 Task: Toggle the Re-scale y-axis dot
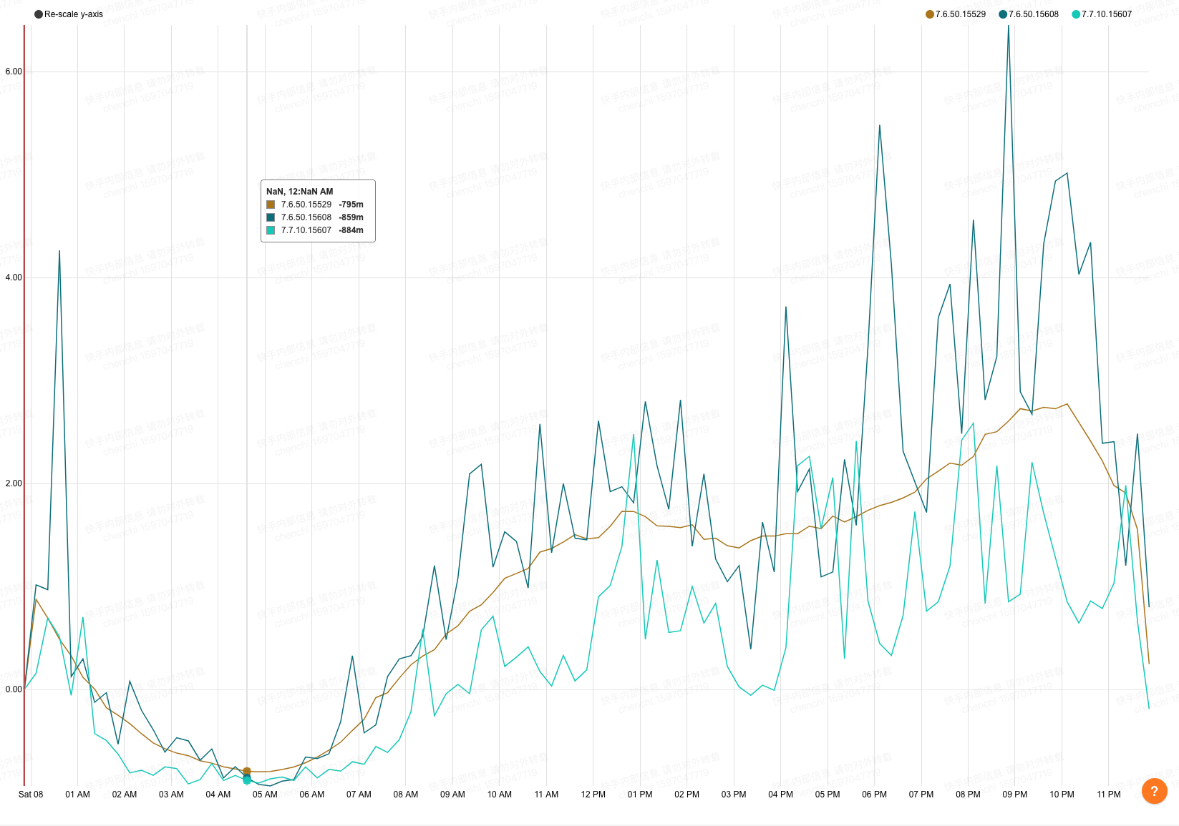39,14
